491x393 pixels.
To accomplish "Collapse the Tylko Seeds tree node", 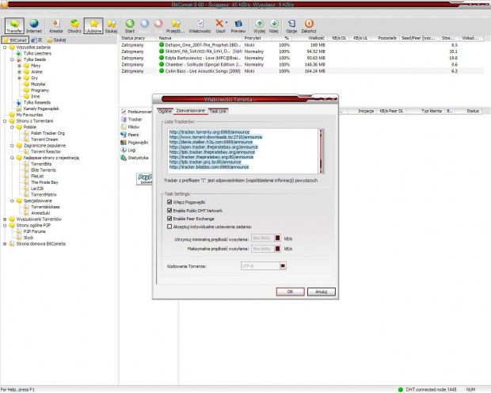I will (x=12, y=59).
